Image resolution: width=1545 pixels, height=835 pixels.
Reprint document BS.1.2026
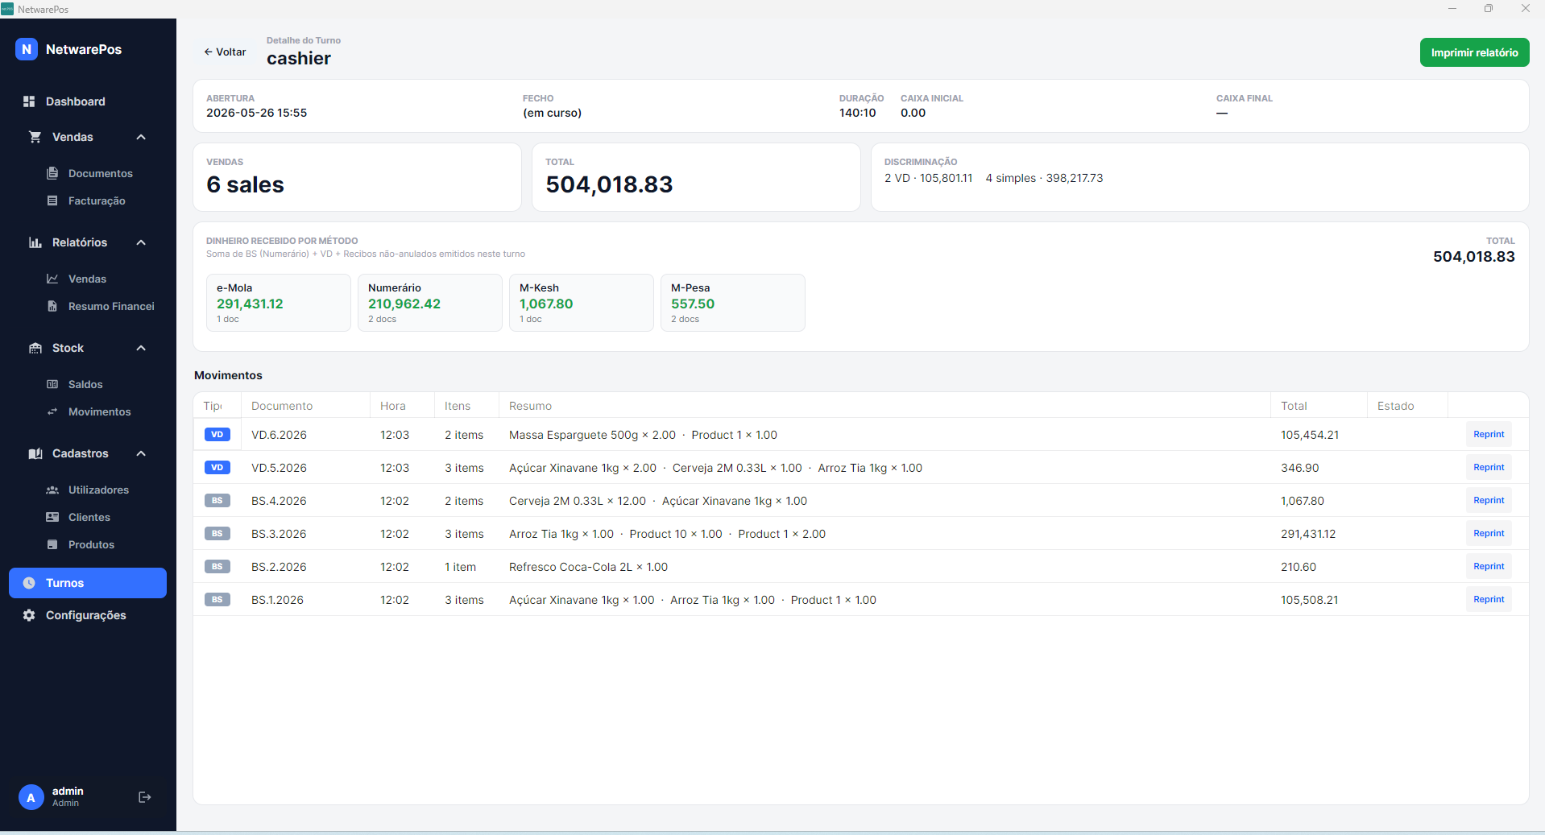click(1489, 599)
